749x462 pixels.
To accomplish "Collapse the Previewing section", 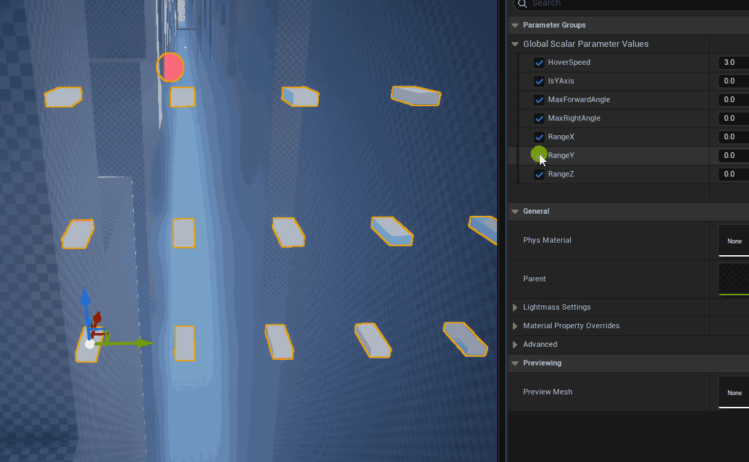I will [514, 363].
